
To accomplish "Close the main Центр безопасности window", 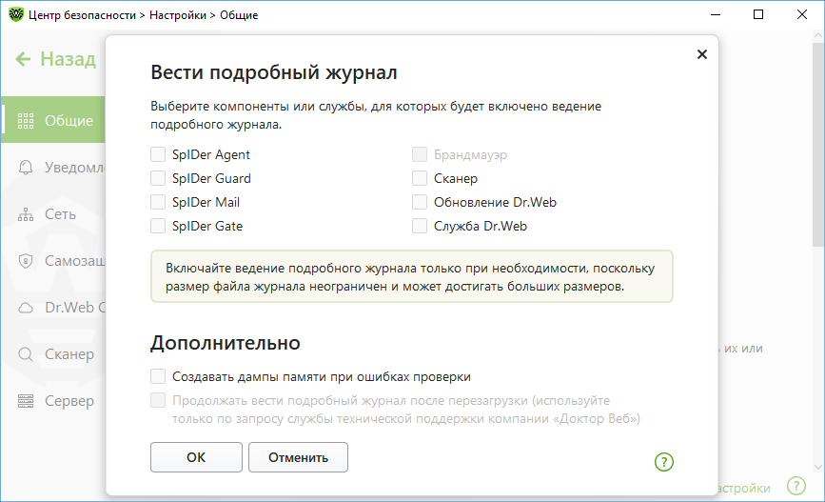I will click(x=802, y=14).
